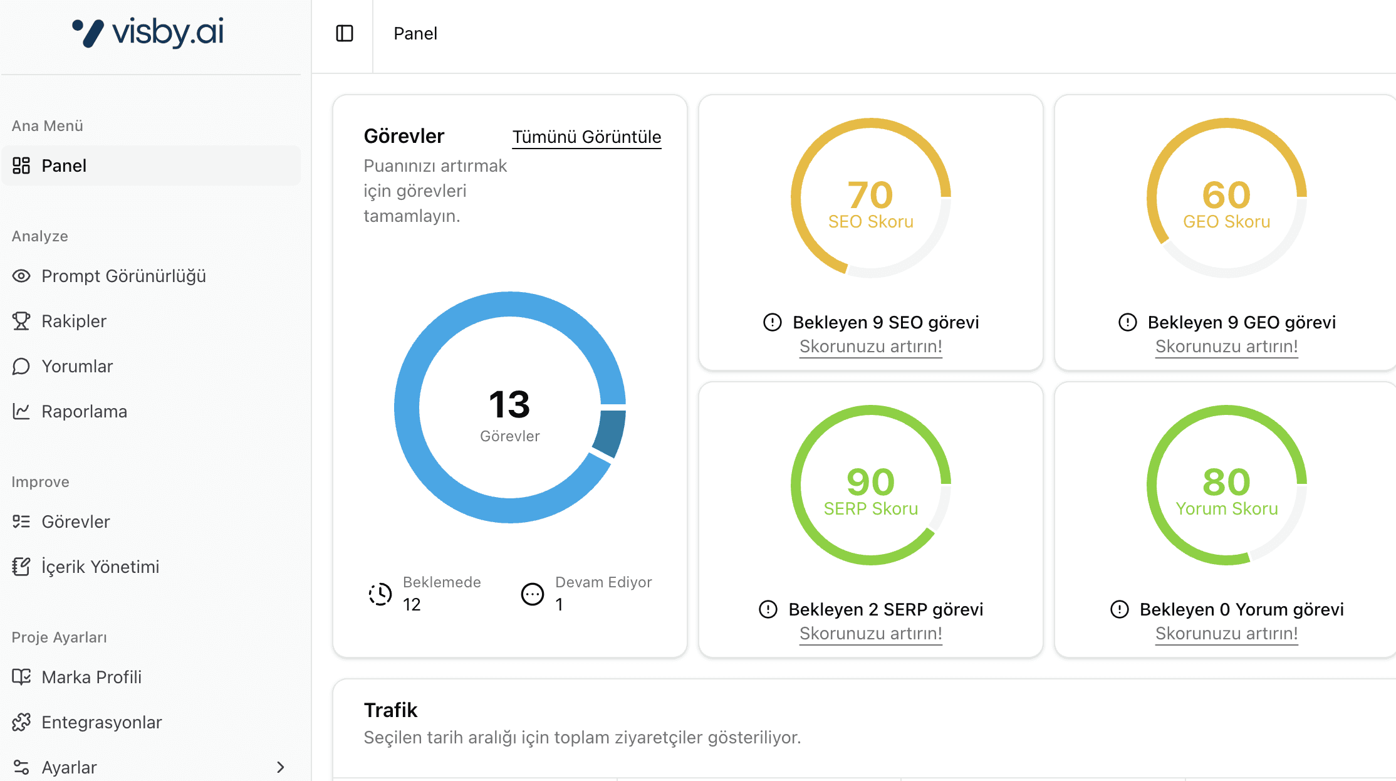Expand the Ayarlar chevron arrow

(x=280, y=767)
